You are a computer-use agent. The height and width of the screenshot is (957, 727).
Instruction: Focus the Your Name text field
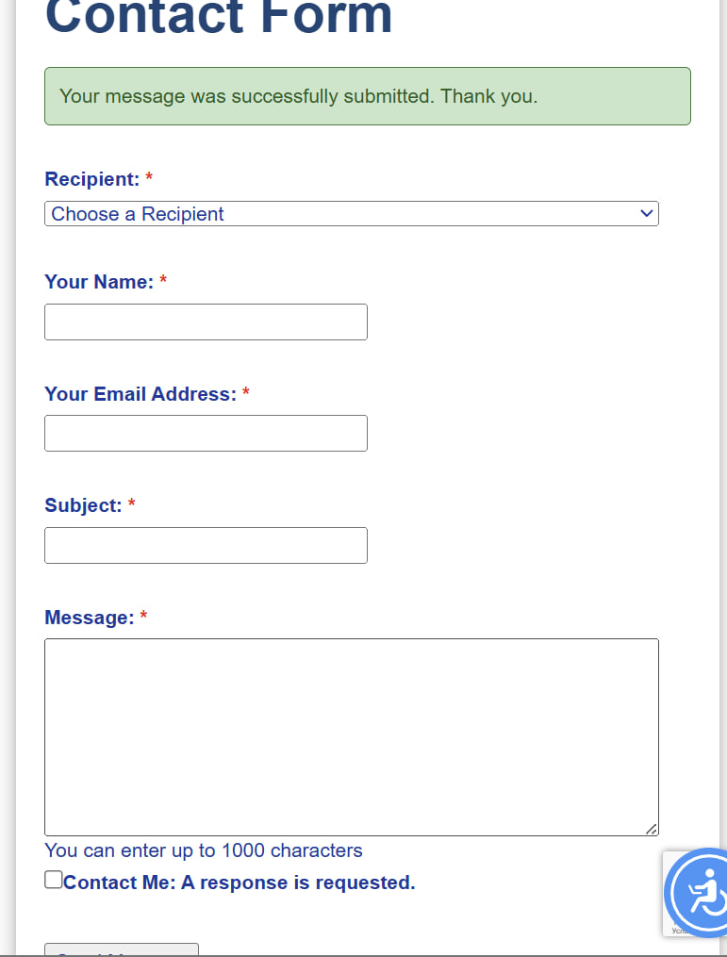206,322
